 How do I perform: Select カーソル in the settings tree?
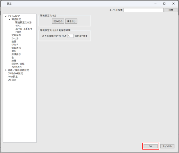coord(15,38)
